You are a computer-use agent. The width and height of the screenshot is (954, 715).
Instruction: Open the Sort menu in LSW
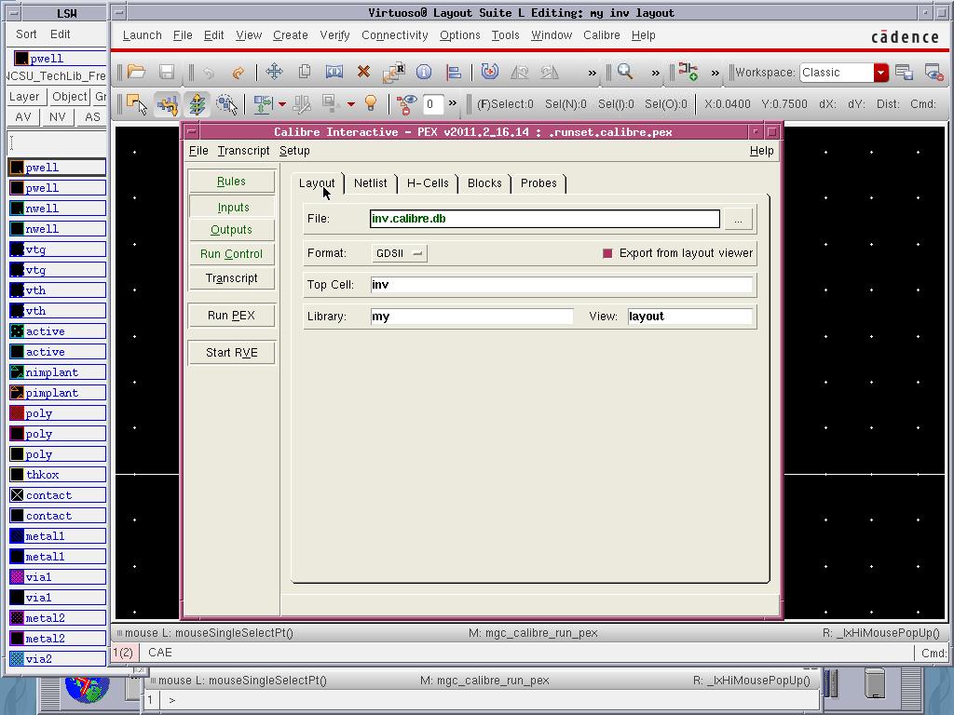[x=26, y=34]
